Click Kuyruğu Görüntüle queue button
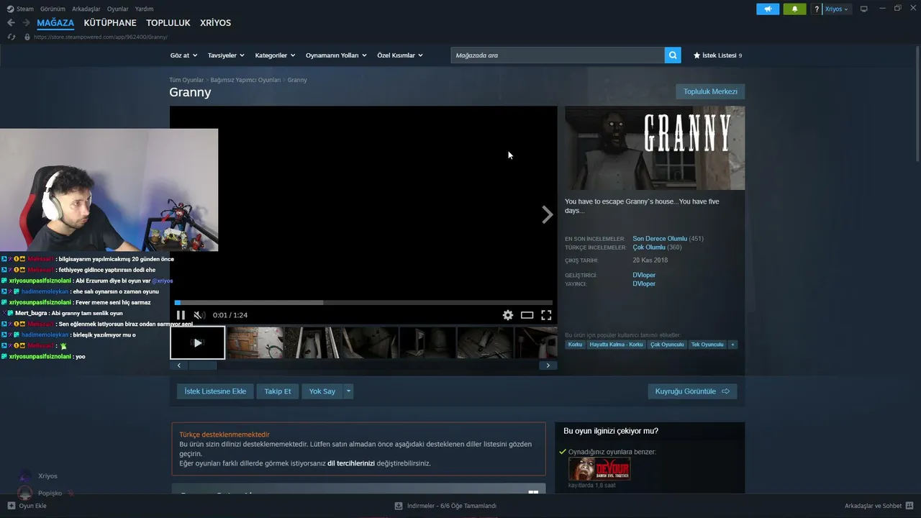Viewport: 921px width, 518px height. coord(692,391)
